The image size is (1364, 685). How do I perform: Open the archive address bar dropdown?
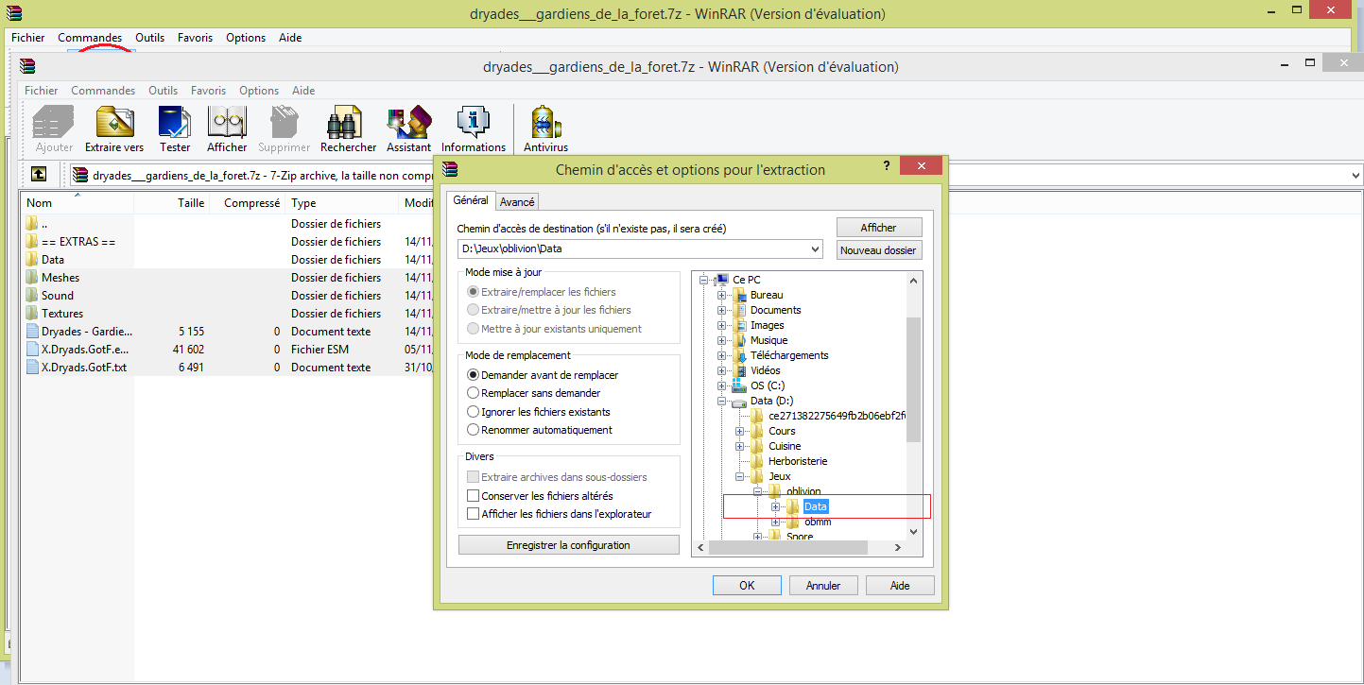1355,175
